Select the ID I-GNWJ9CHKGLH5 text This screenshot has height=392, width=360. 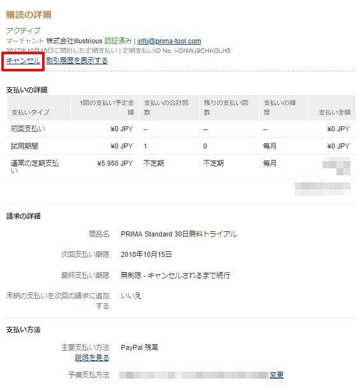203,51
